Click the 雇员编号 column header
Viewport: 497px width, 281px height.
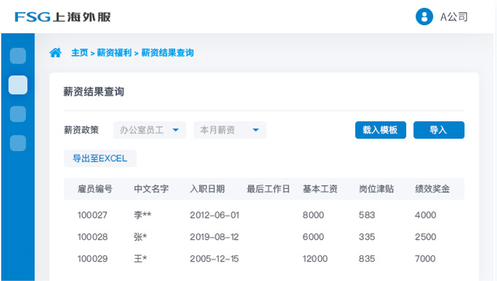(95, 189)
